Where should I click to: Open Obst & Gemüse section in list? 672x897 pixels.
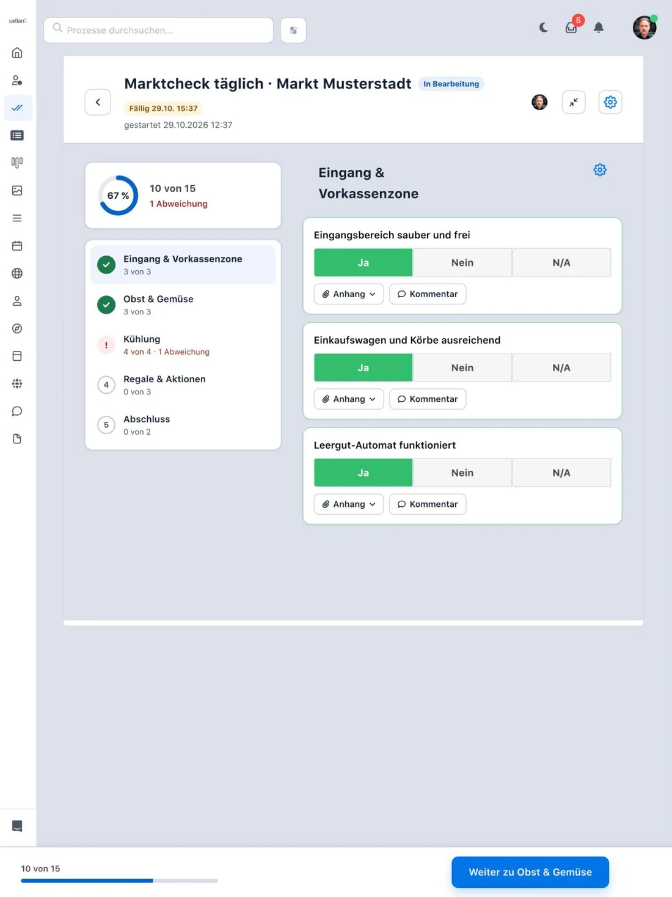[x=183, y=305]
